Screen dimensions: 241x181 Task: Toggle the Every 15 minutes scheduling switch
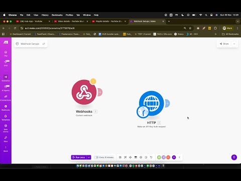coord(96,157)
